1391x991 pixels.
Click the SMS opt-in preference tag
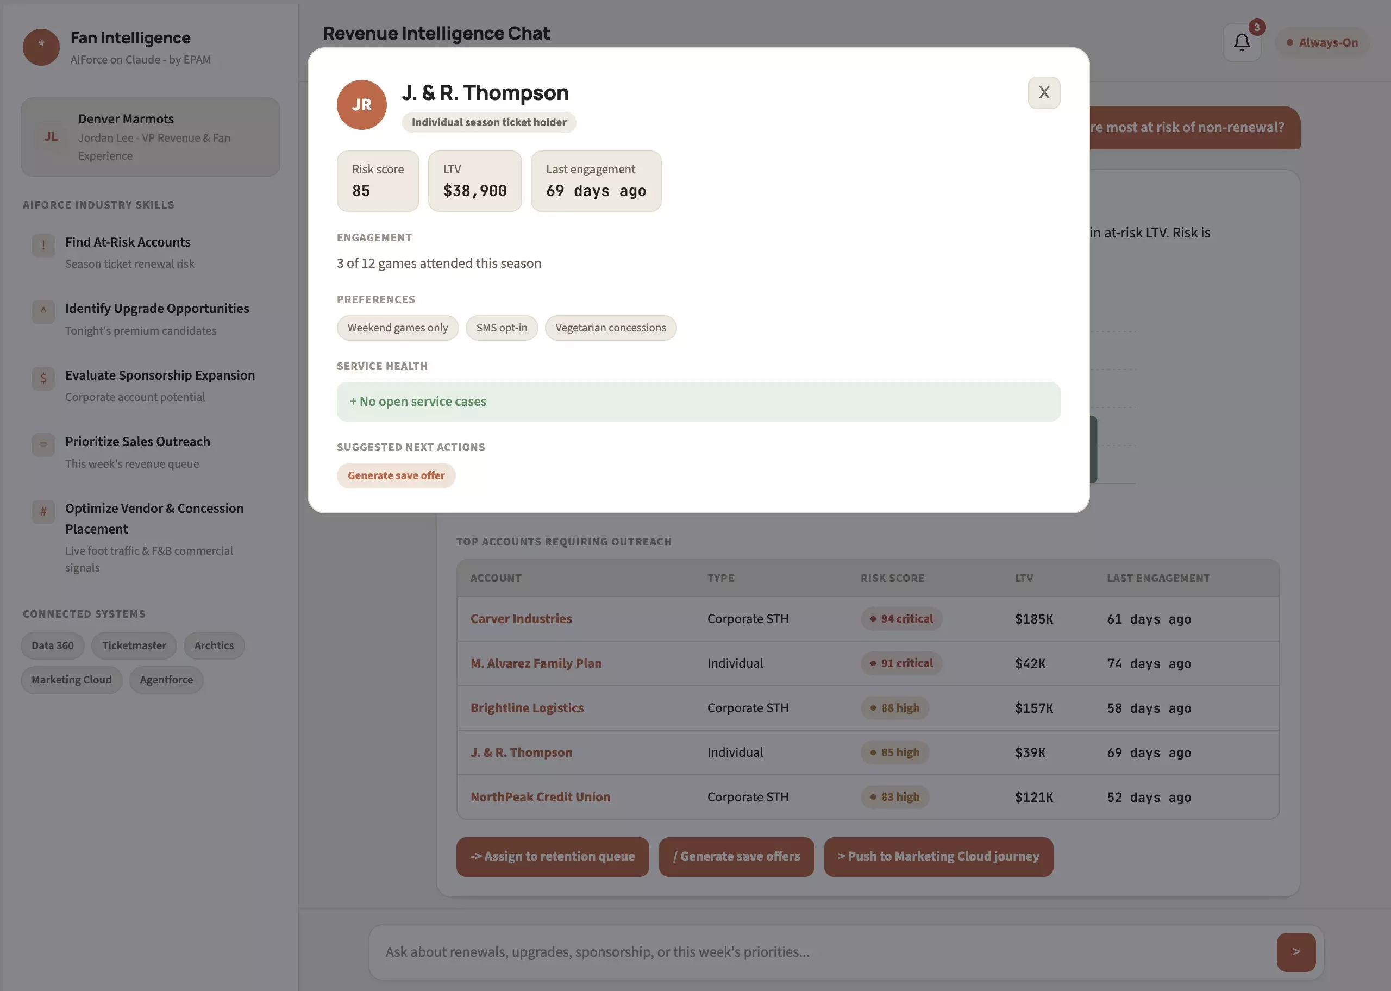[502, 328]
